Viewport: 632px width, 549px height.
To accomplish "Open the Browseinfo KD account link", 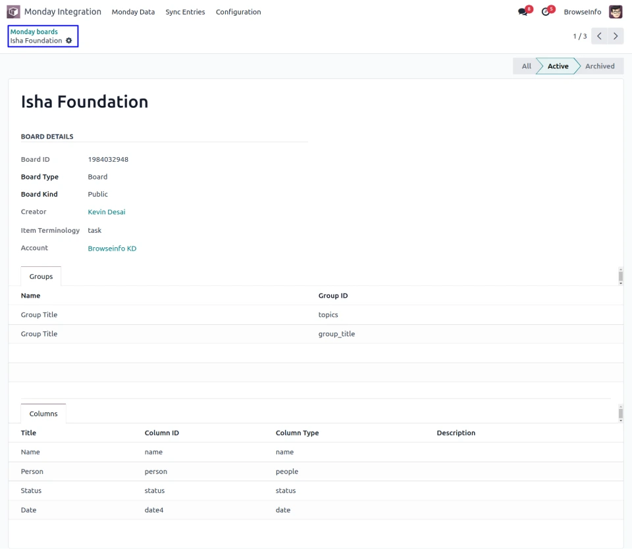I will 112,249.
